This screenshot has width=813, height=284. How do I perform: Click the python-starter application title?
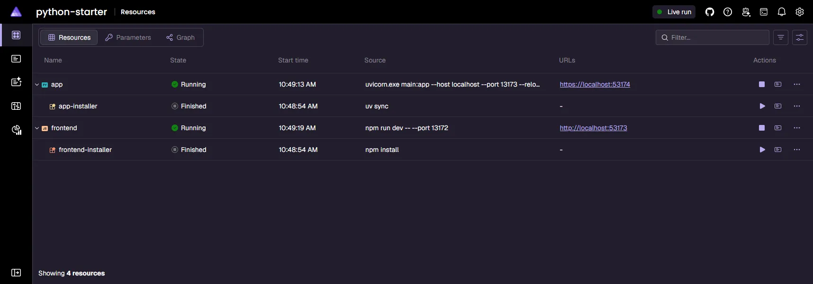point(72,12)
